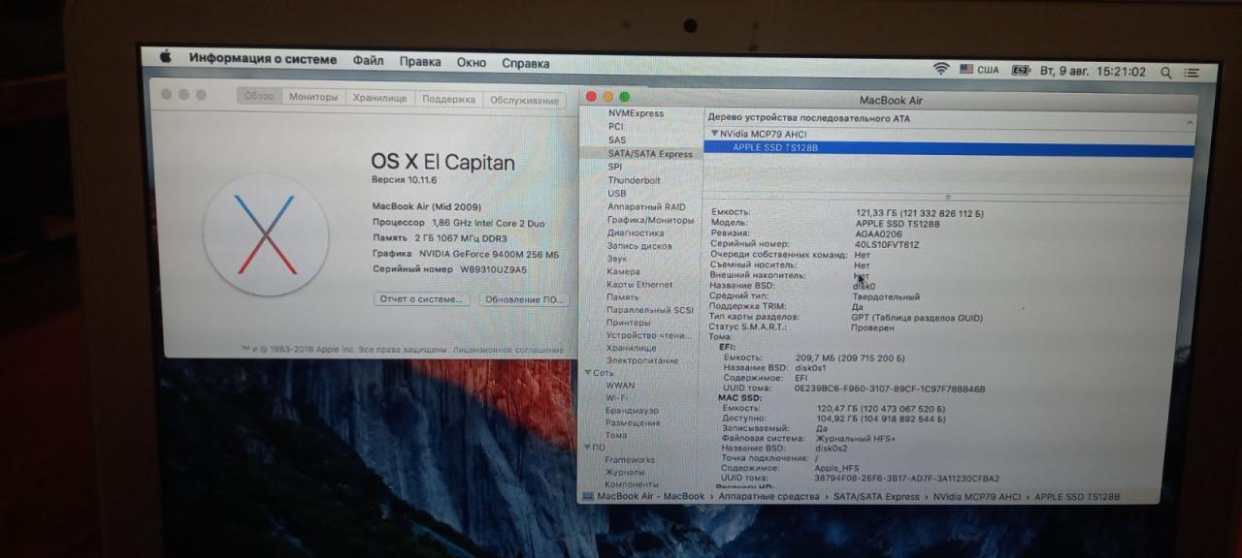Click the computer icon in the path bar
The image size is (1242, 558).
[588, 496]
